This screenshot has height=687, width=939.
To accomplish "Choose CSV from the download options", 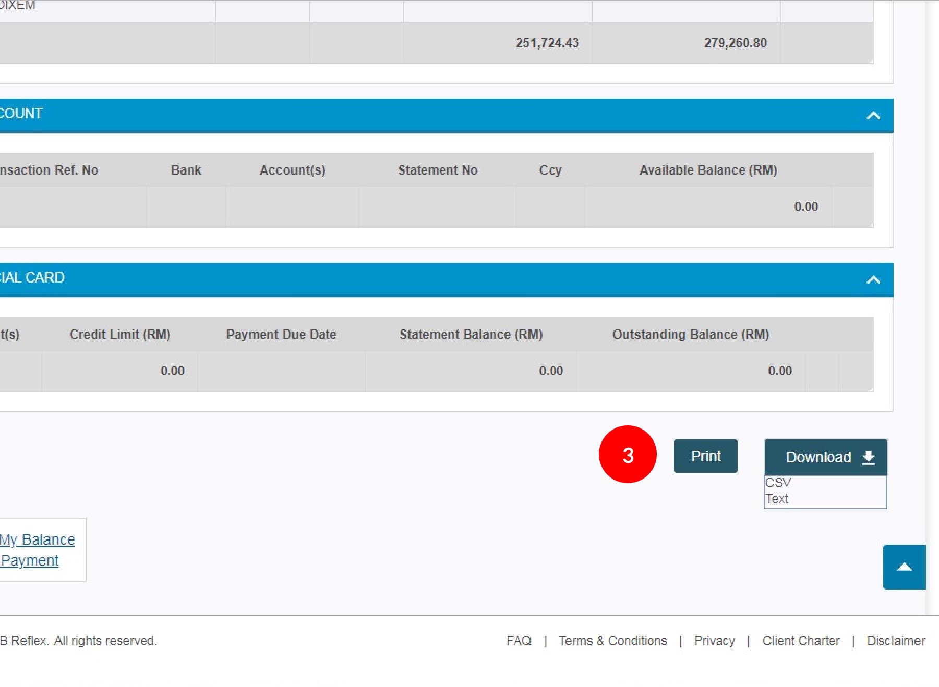I will (778, 483).
